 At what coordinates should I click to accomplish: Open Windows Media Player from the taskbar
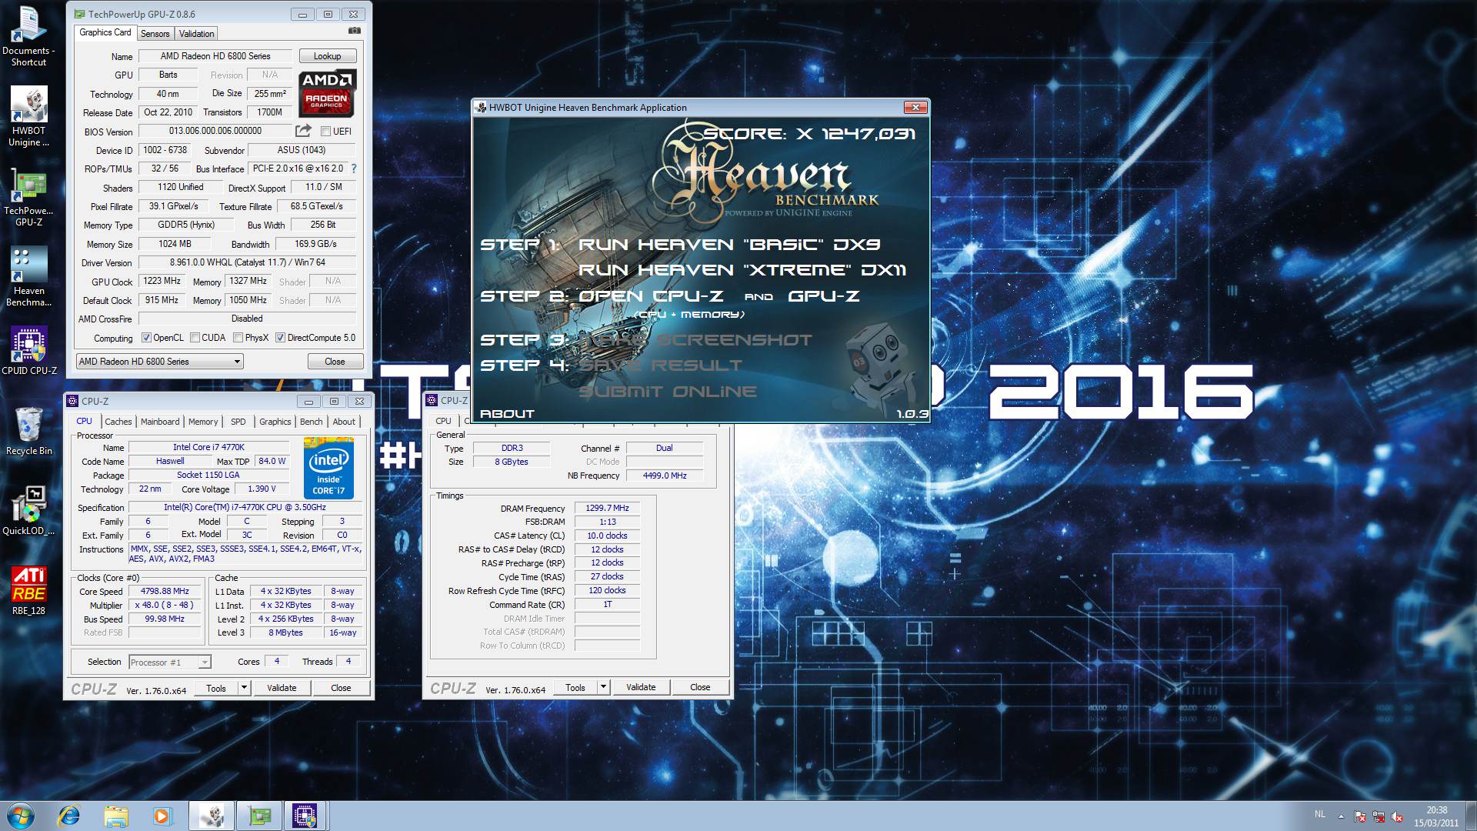[x=162, y=816]
